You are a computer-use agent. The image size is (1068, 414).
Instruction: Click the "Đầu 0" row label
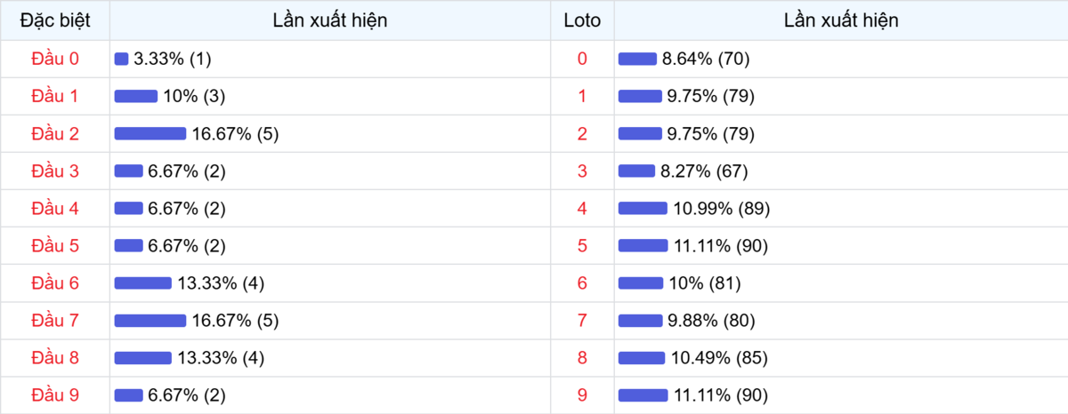coord(55,59)
